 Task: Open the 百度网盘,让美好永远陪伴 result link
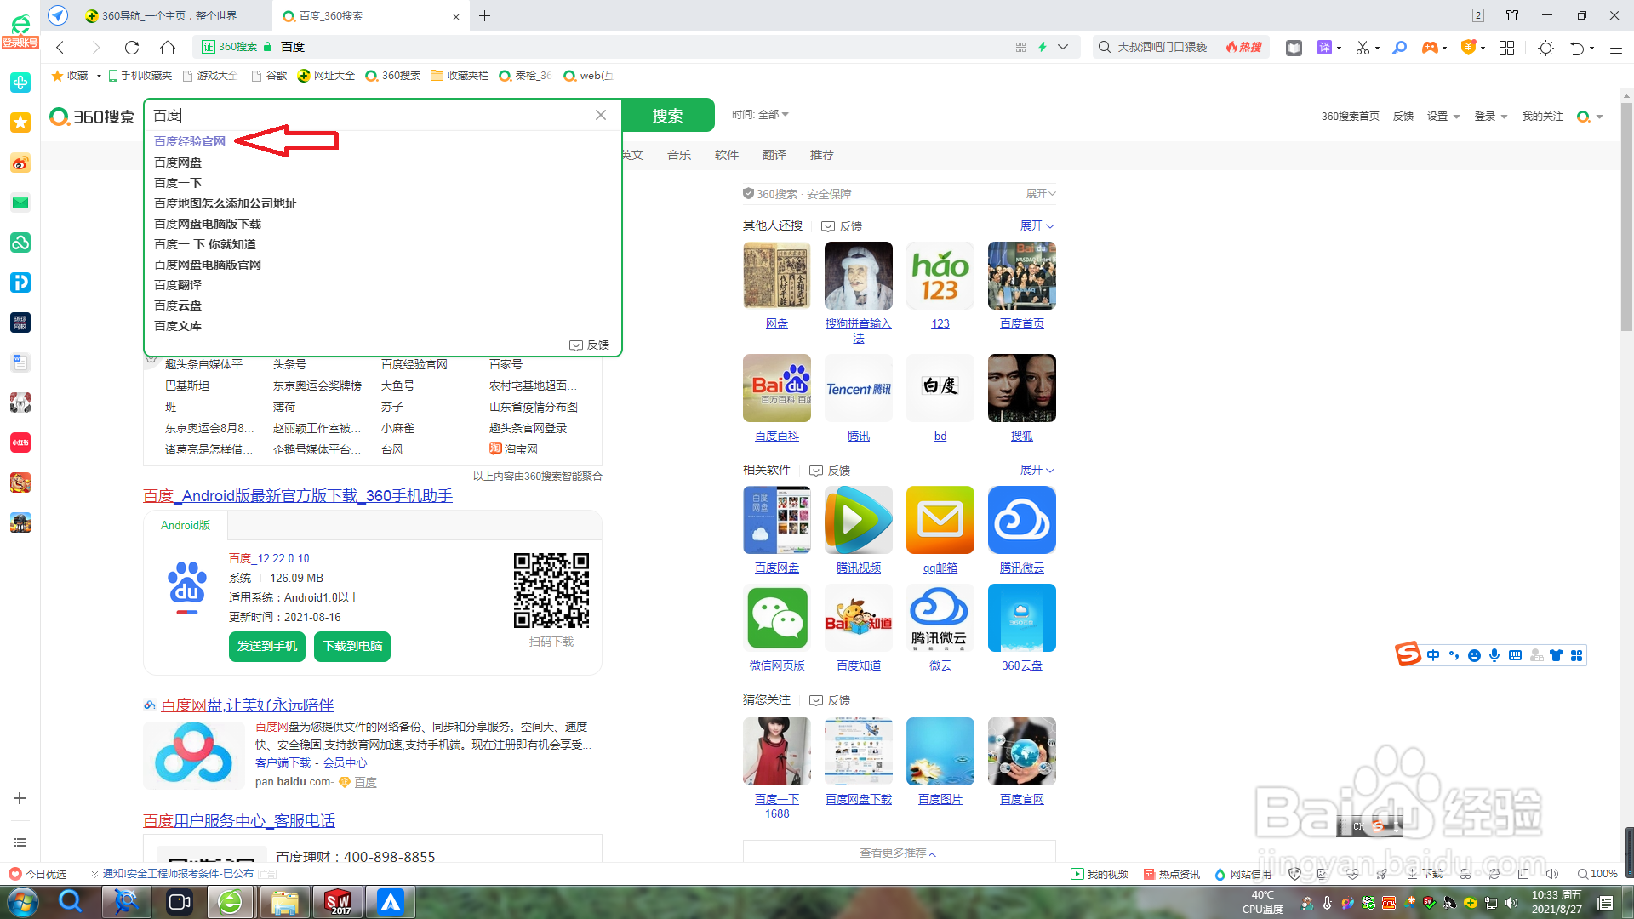[x=247, y=705]
